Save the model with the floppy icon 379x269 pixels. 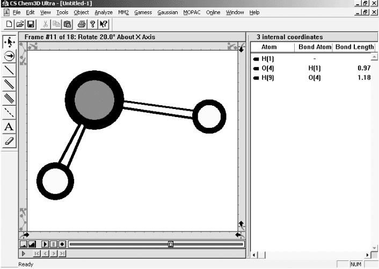click(x=31, y=24)
